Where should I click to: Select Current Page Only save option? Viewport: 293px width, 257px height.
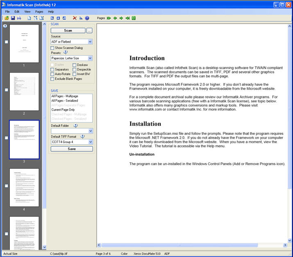click(63, 110)
